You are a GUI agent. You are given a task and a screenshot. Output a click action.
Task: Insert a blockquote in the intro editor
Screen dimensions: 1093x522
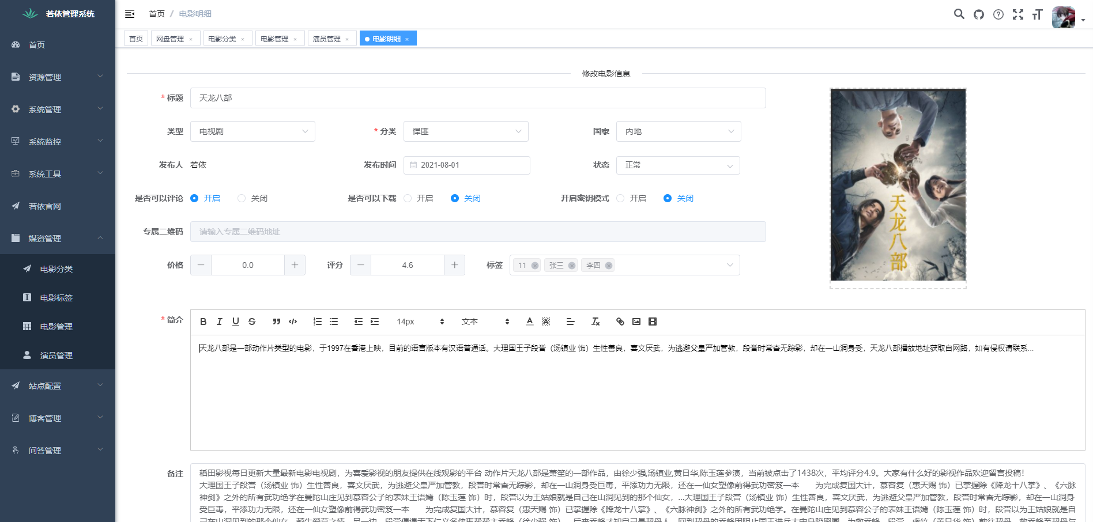(x=276, y=321)
